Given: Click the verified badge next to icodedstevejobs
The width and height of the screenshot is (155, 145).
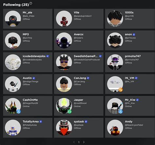Looking at the screenshot, I should 47,56.
